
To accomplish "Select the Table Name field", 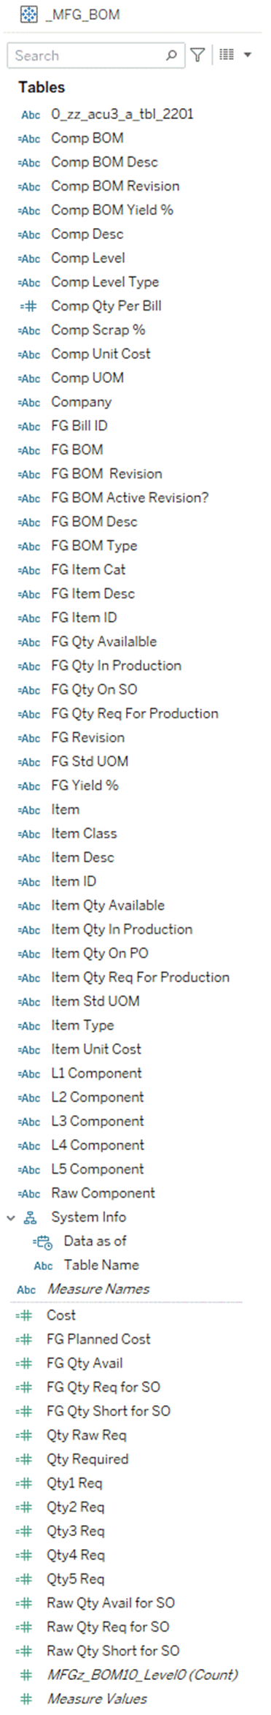I will pos(101,1265).
